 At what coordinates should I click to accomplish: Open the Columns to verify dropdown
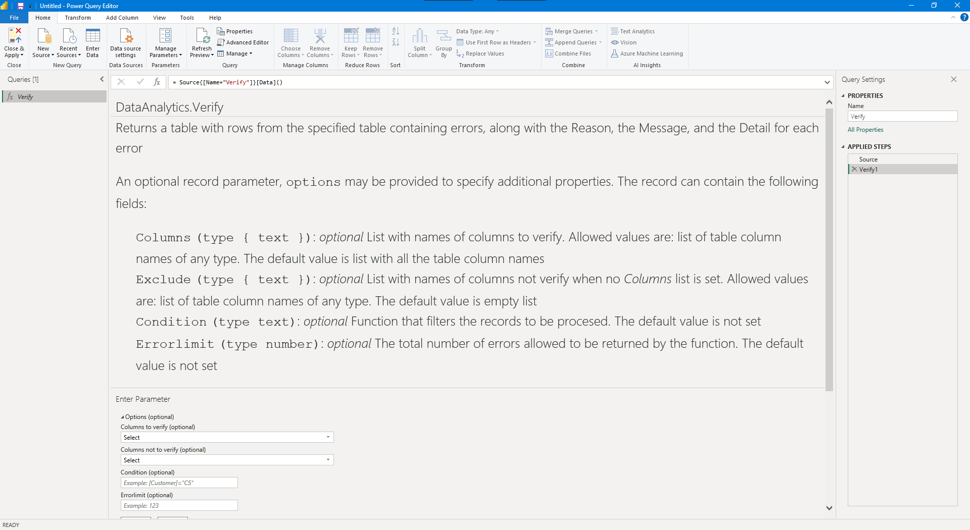click(227, 437)
